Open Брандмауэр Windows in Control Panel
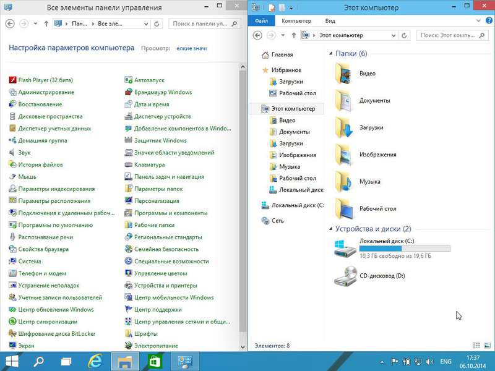 [x=163, y=92]
